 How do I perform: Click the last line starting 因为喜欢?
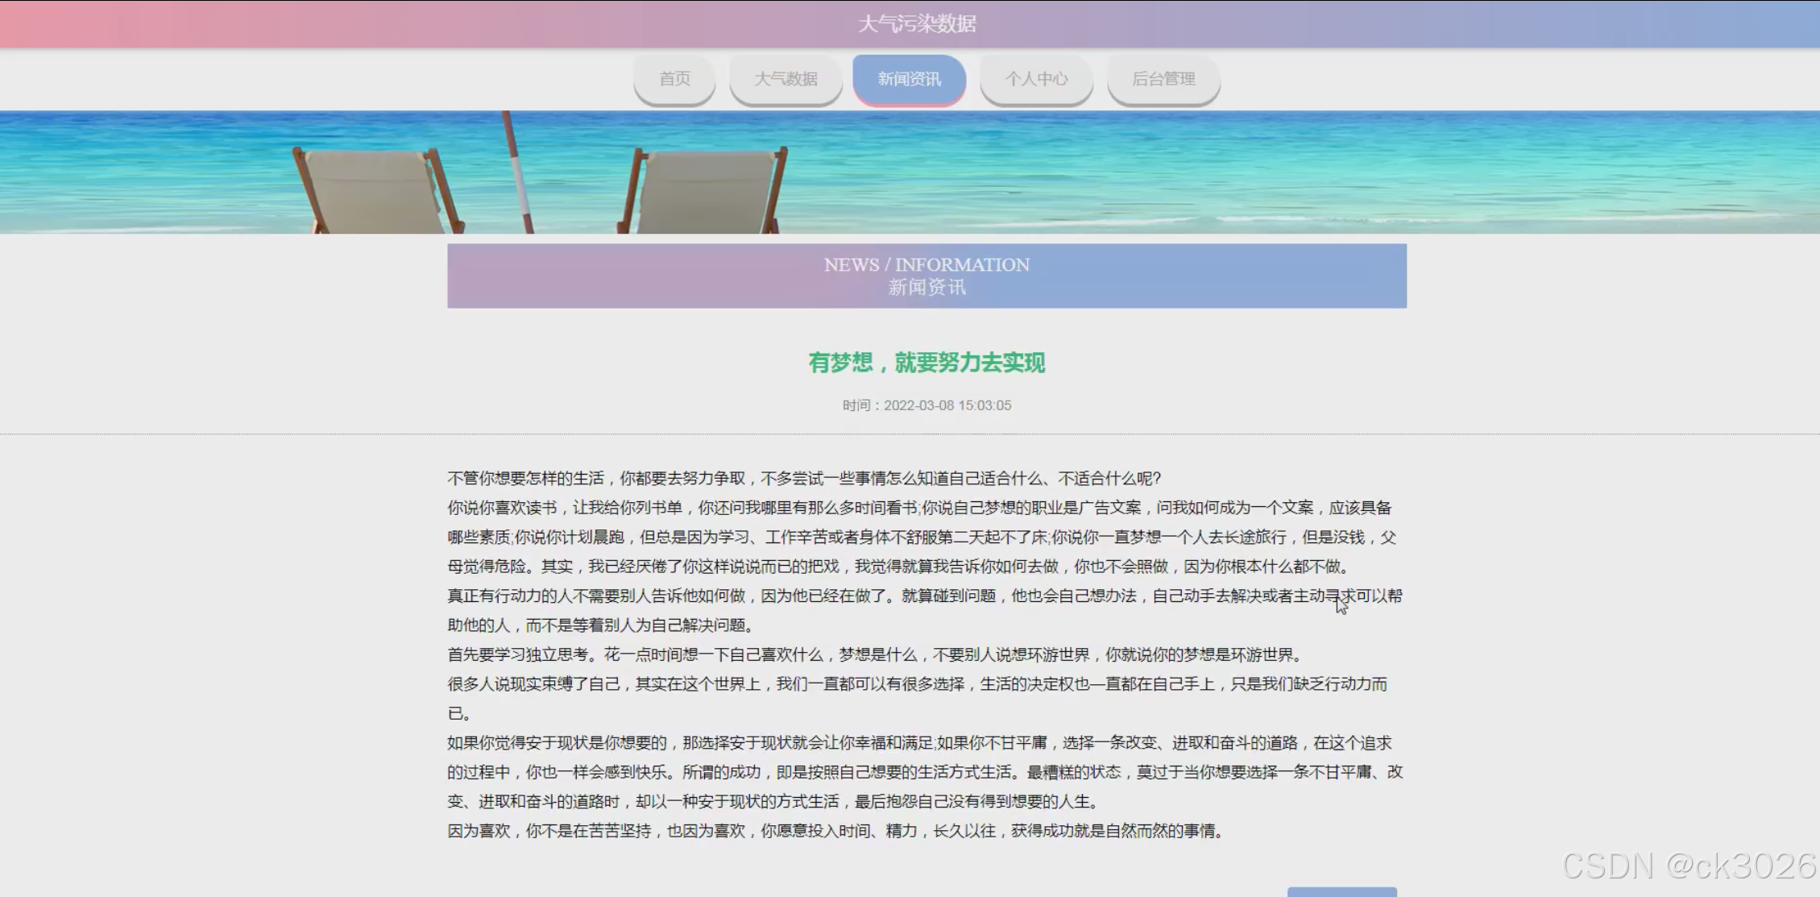(x=835, y=831)
